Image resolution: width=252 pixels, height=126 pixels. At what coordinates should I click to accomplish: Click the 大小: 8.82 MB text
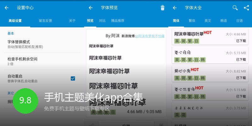point(236,72)
